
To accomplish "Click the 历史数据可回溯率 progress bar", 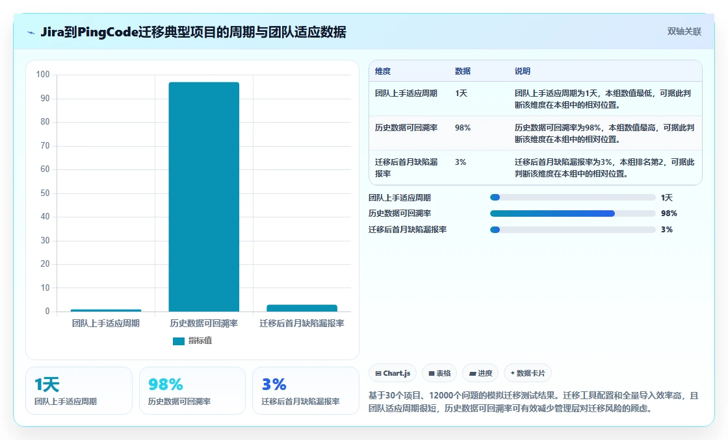I will click(x=573, y=214).
